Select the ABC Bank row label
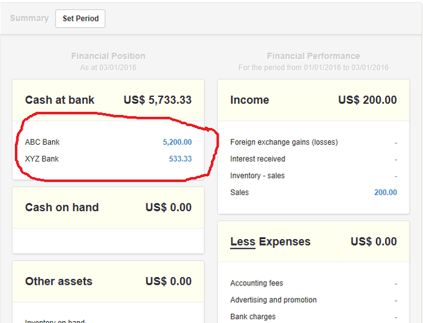Screen dimensions: 423x323 (43, 142)
